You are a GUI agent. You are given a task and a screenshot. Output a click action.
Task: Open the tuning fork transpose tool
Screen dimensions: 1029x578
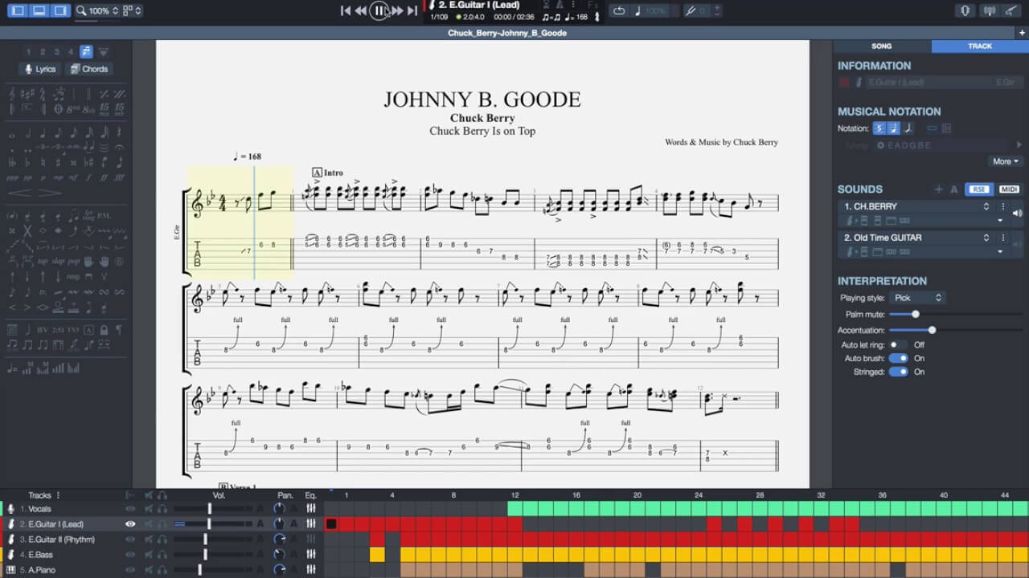(x=690, y=10)
